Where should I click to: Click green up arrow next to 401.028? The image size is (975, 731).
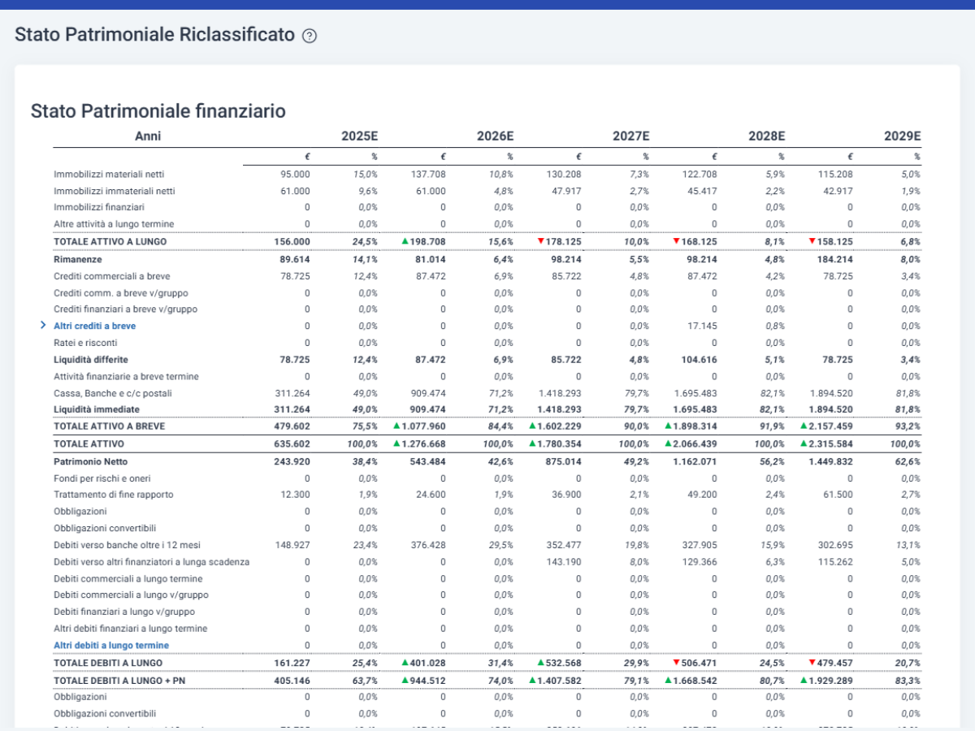(404, 663)
